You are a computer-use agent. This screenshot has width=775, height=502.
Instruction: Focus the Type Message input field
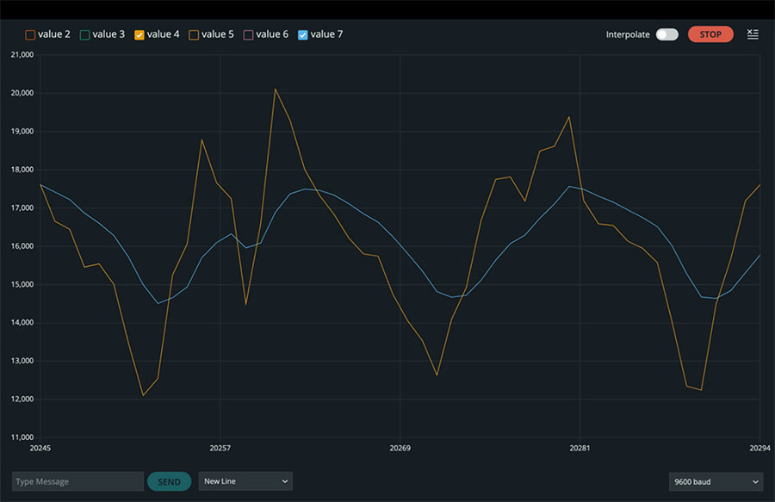tap(77, 481)
